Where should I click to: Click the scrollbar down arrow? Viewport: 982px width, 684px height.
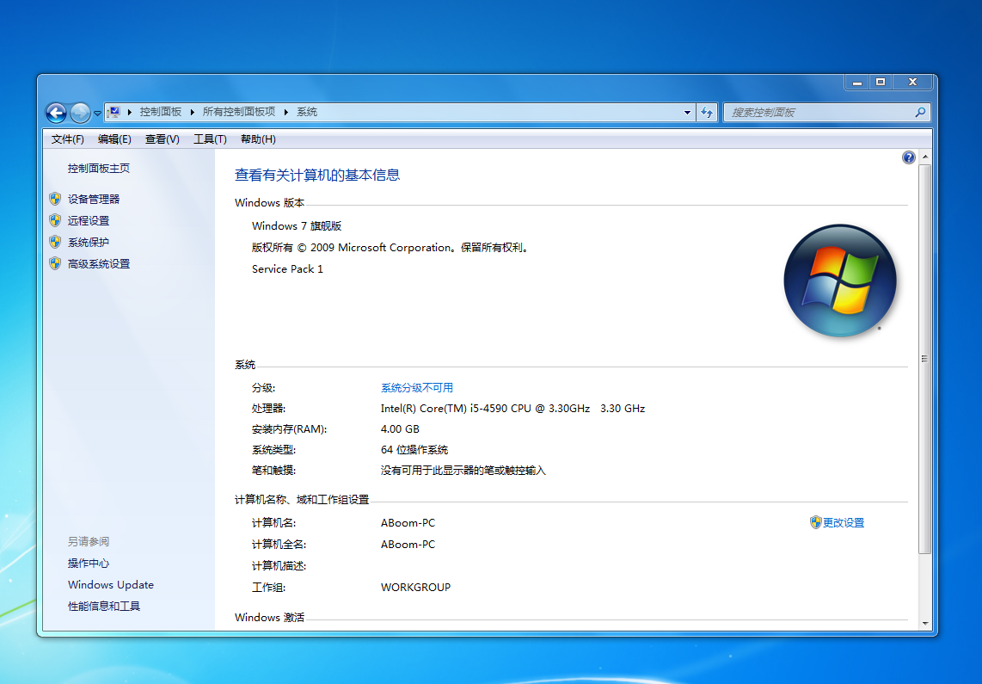pos(925,624)
